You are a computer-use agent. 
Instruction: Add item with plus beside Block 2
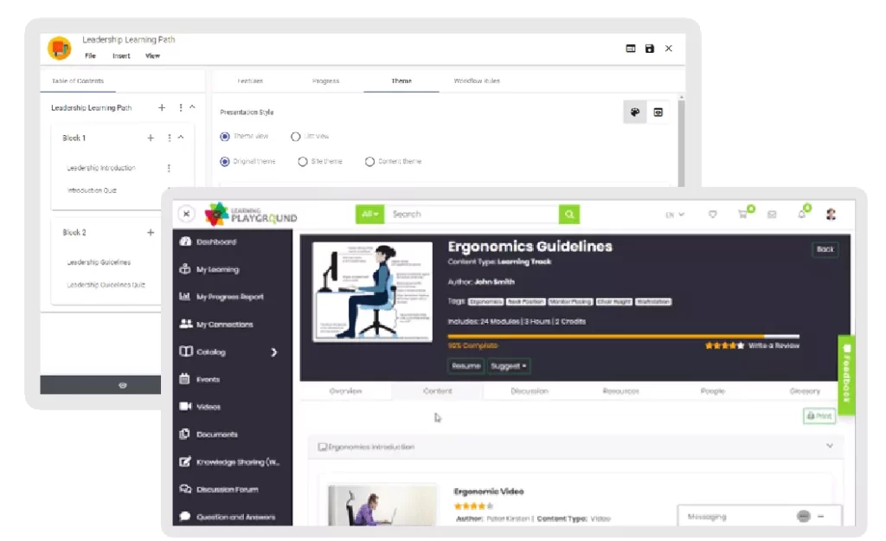151,232
